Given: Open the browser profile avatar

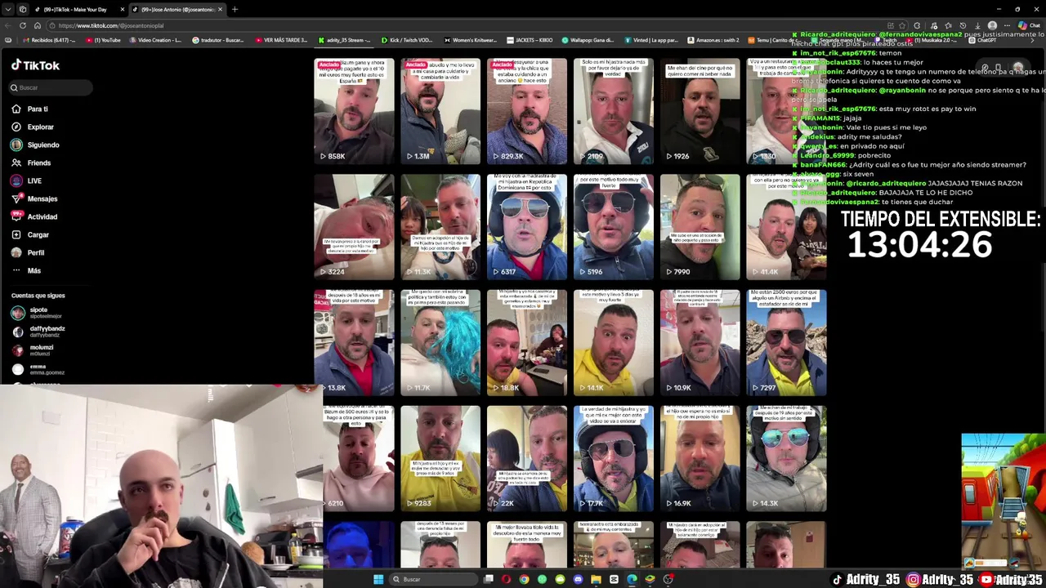Looking at the screenshot, I should (992, 25).
